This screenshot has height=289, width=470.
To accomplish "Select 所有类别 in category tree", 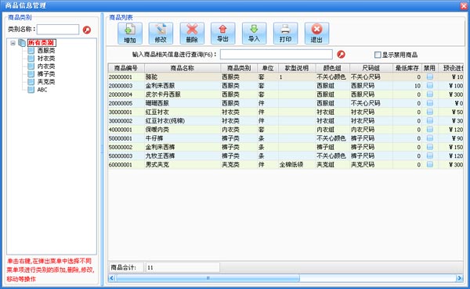I will pyautogui.click(x=42, y=43).
